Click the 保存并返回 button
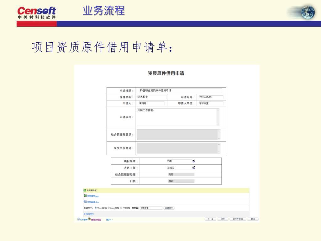The width and height of the screenshot is (321, 241). pos(238,219)
